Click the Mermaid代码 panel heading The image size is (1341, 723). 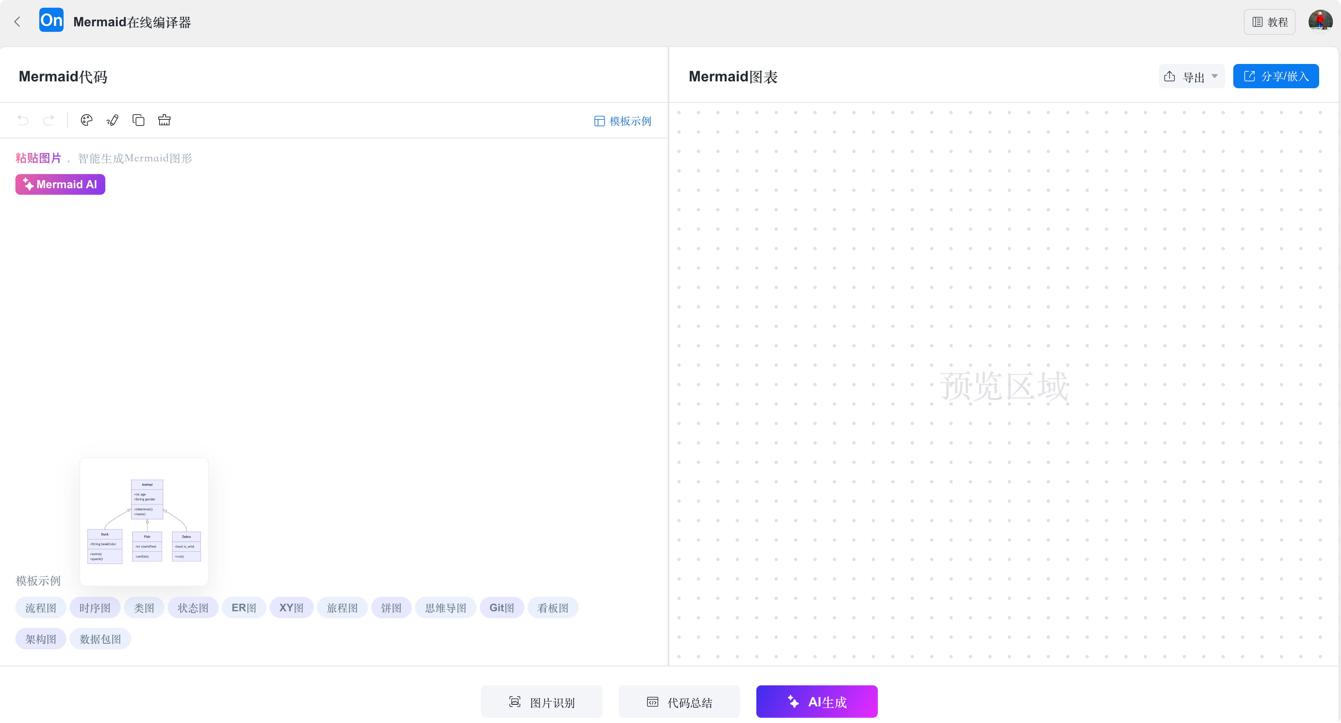coord(63,77)
